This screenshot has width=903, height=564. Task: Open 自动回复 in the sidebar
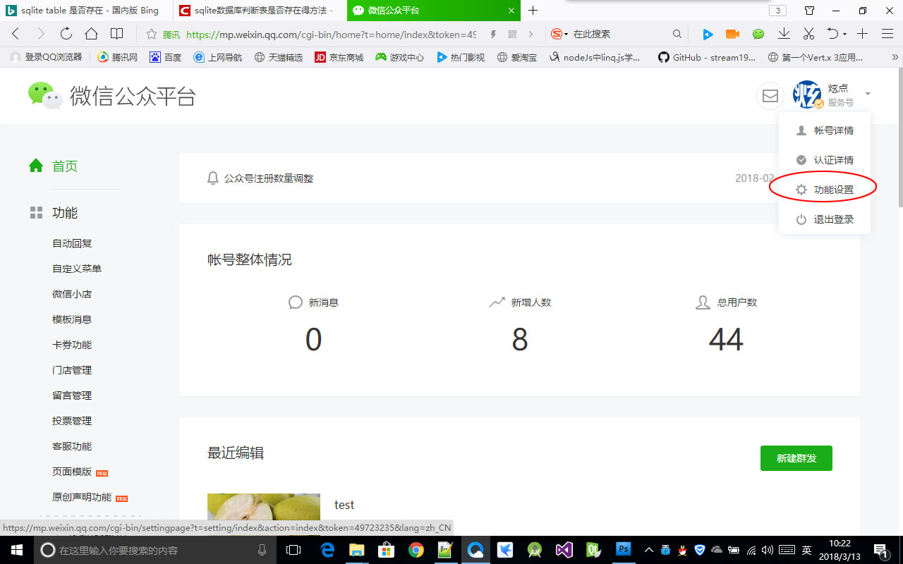click(x=72, y=243)
